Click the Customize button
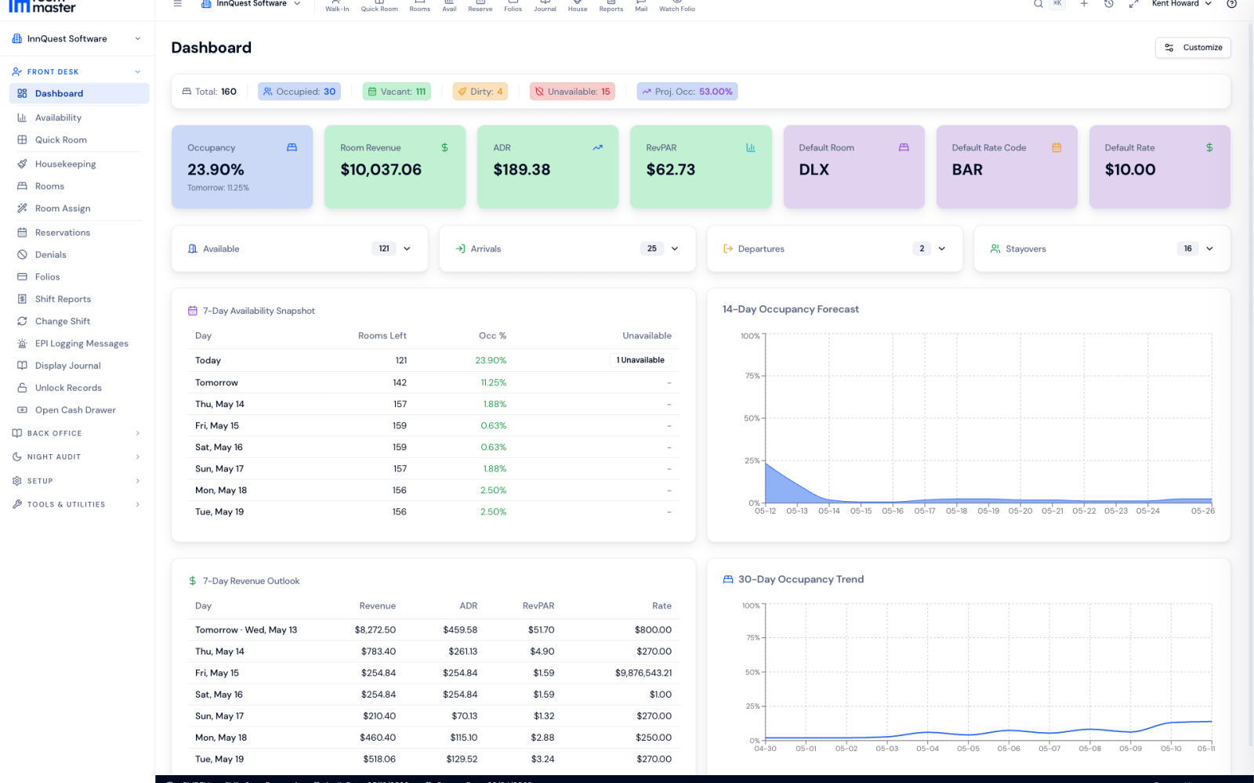The height and width of the screenshot is (783, 1254). tap(1193, 48)
